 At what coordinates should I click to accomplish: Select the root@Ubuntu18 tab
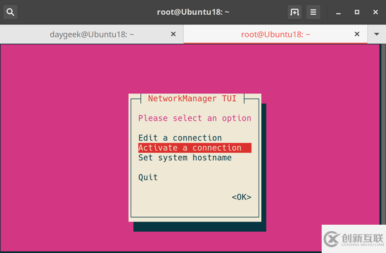pyautogui.click(x=275, y=34)
